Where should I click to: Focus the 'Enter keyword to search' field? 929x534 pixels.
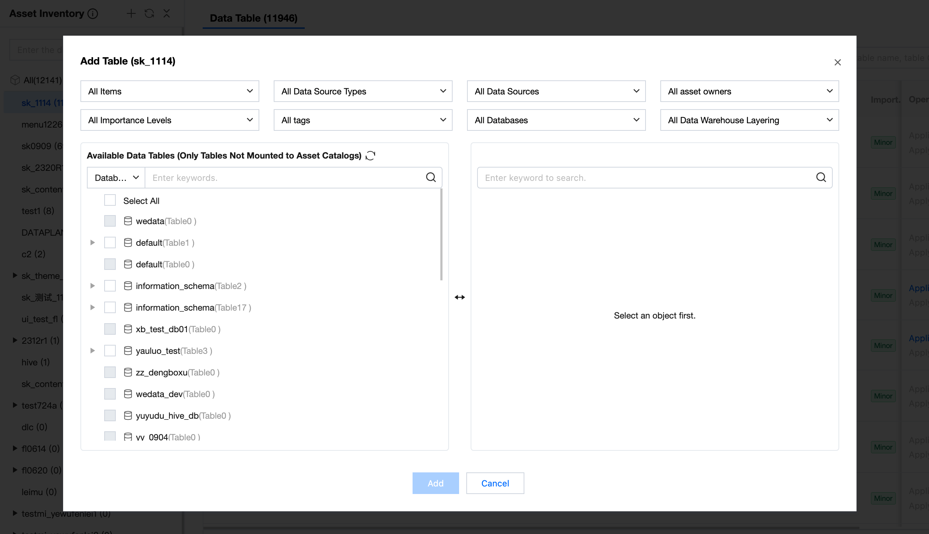coord(646,178)
